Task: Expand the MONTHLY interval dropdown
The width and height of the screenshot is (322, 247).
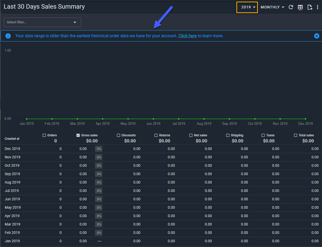Action: click(272, 7)
